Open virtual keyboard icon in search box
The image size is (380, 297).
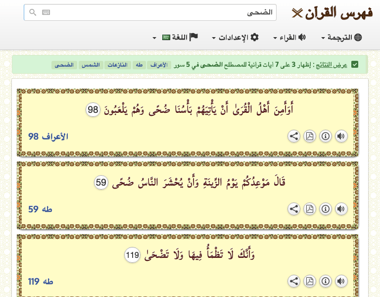pyautogui.click(x=46, y=13)
